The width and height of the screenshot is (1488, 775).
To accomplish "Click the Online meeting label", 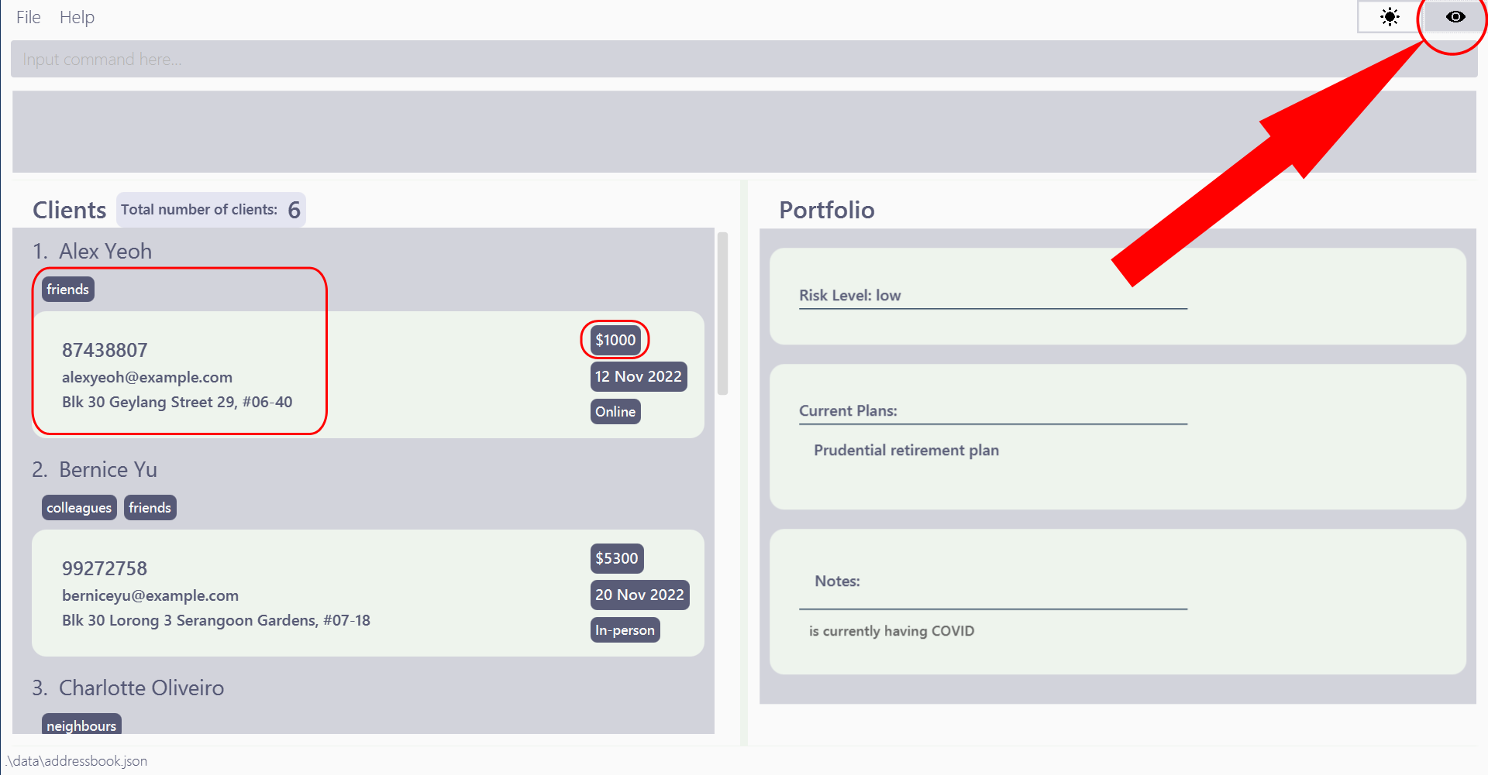I will (x=615, y=412).
